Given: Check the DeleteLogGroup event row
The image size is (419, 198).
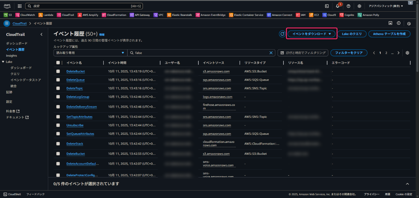Looking at the screenshot, I should (x=58, y=97).
